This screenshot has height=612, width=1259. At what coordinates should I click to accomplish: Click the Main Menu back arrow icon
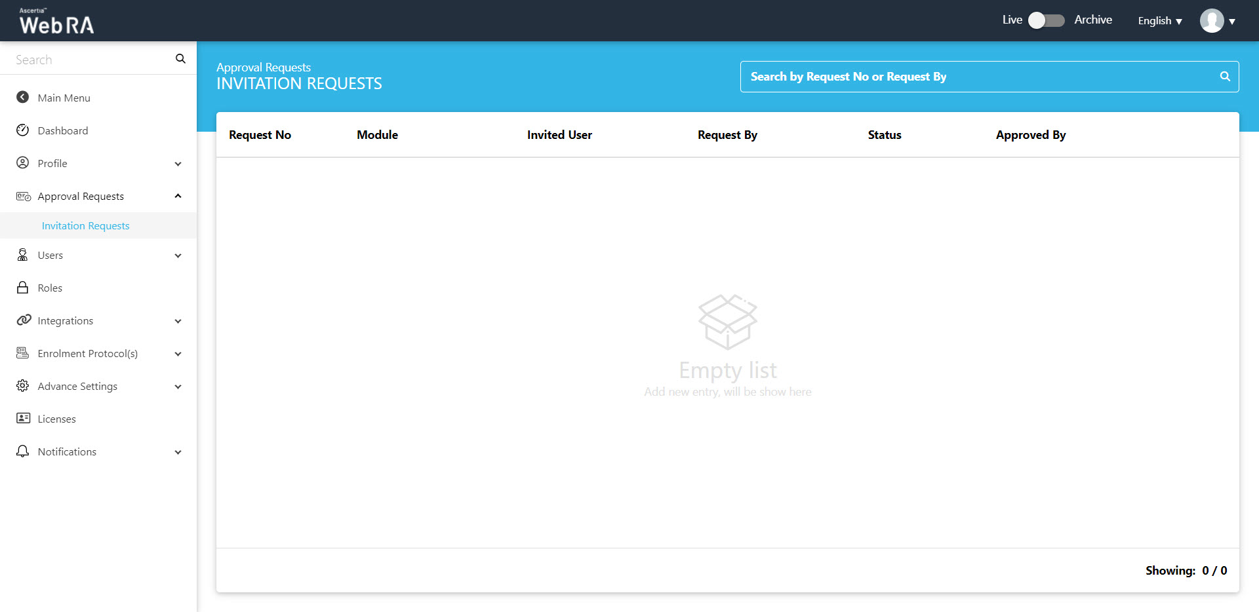click(23, 97)
